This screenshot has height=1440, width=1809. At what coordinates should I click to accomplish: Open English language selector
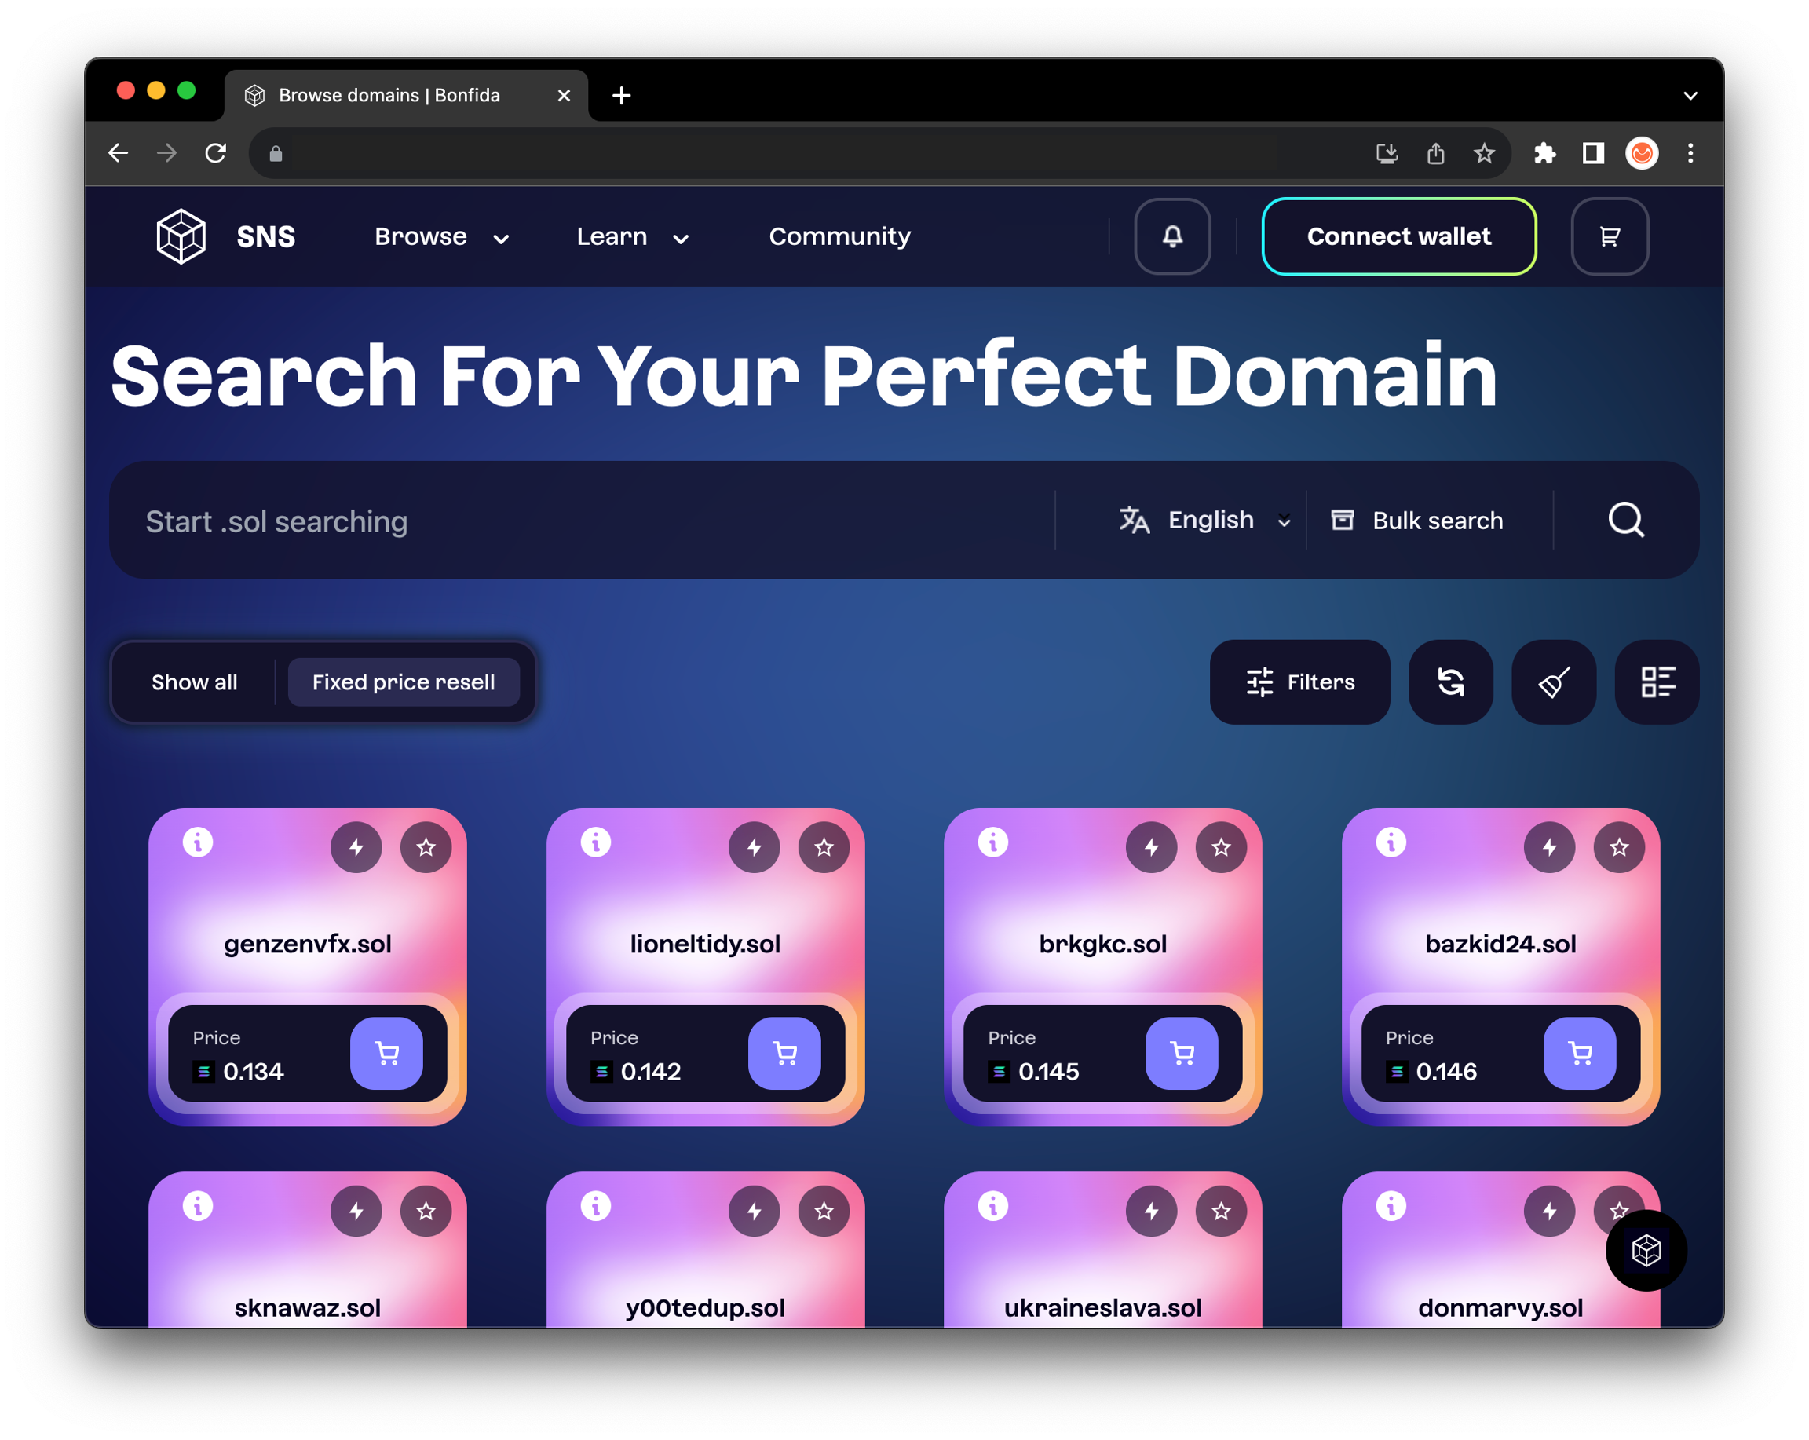coord(1204,521)
